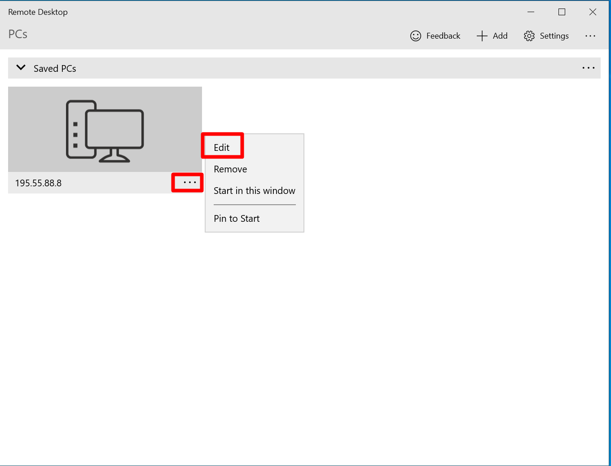The width and height of the screenshot is (611, 466).
Task: Select Remove in the context menu
Action: click(x=230, y=169)
